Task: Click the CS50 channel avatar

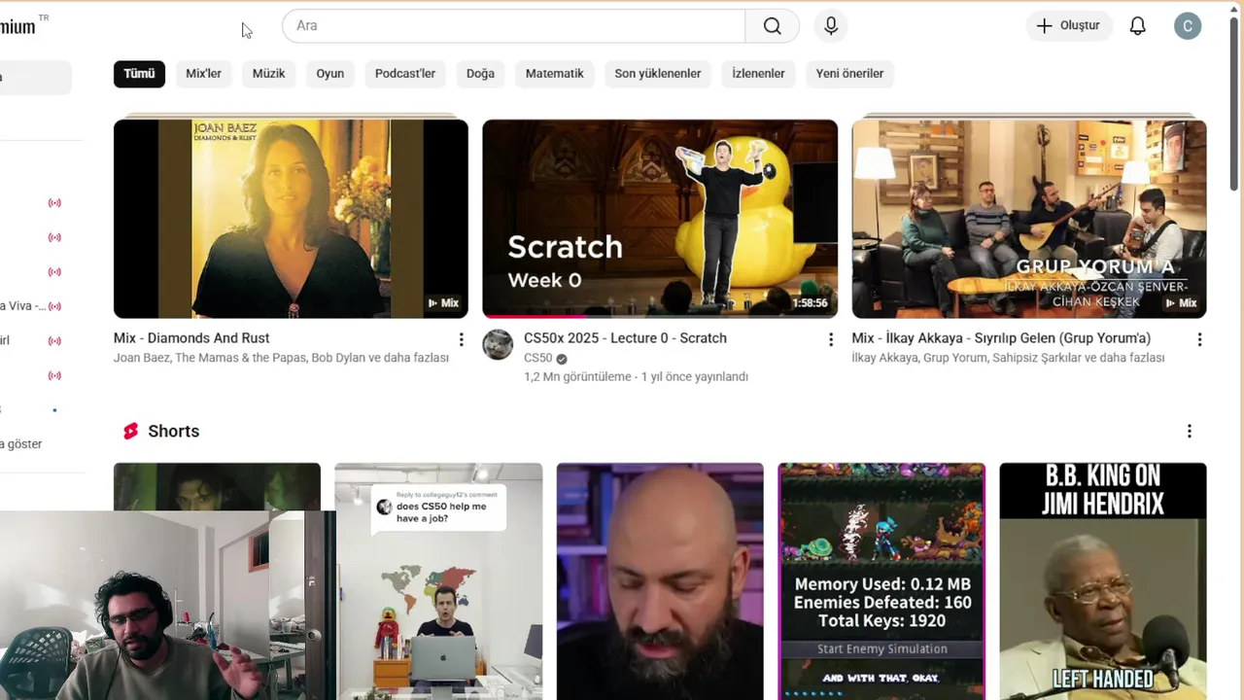Action: pos(498,344)
